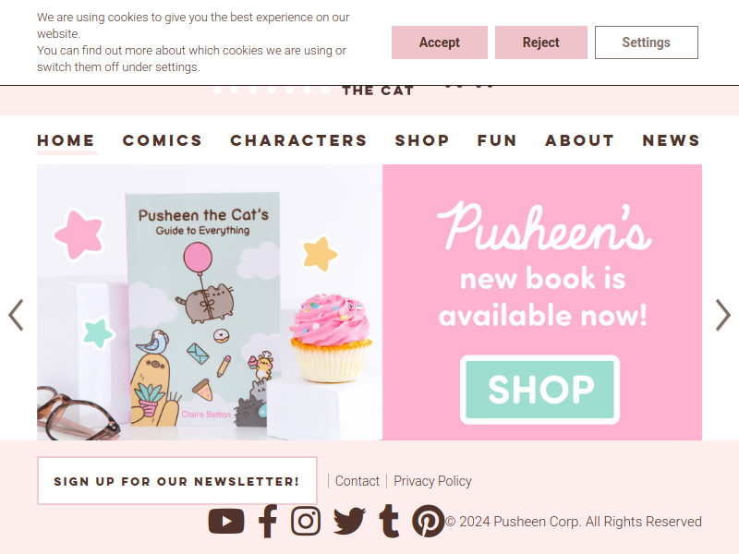Go to previous slide with left arrow
The width and height of the screenshot is (739, 554).
(x=16, y=315)
